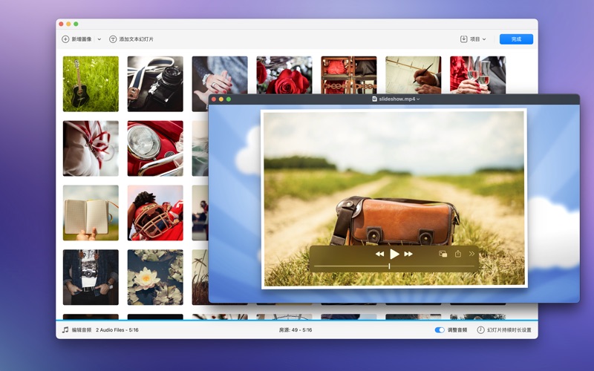The image size is (594, 371).
Task: Open the slideshow.mp4 title dropdown
Action: pyautogui.click(x=418, y=99)
